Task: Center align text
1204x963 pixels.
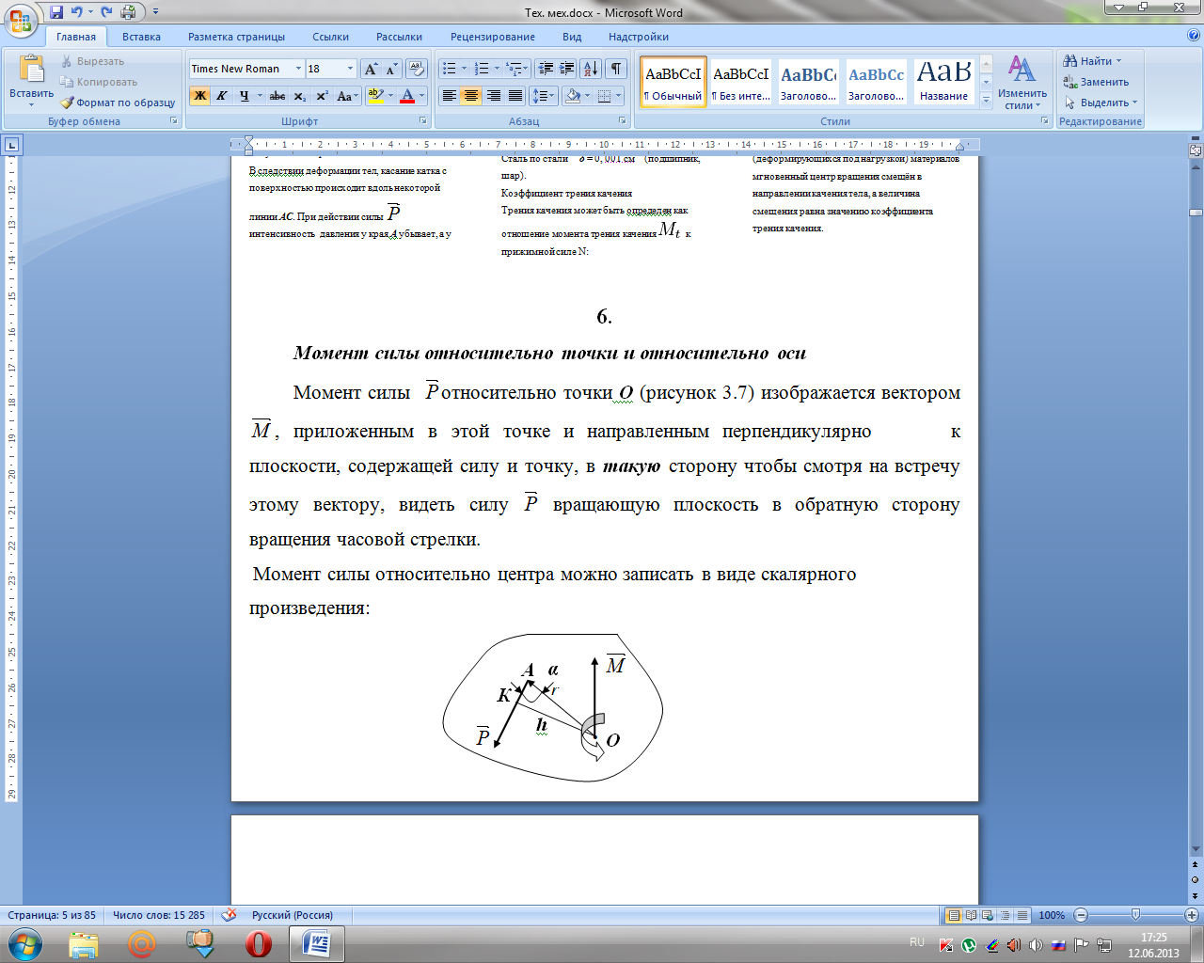Action: [x=471, y=96]
